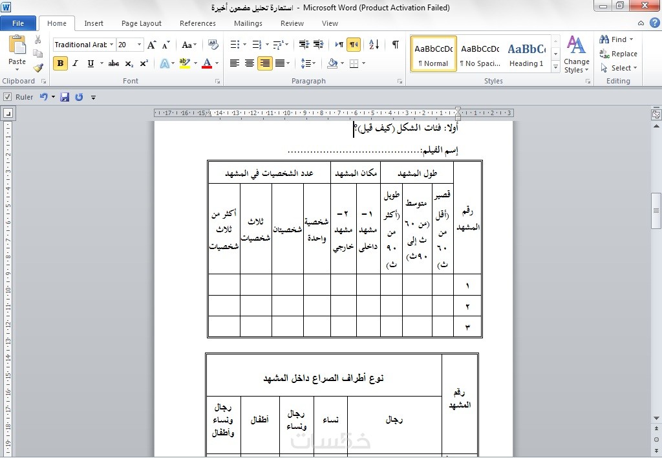The width and height of the screenshot is (662, 458).
Task: Click the Sort icon
Action: pos(374,45)
